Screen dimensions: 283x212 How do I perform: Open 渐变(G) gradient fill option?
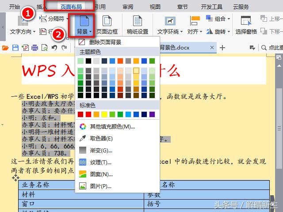[x=117, y=150]
